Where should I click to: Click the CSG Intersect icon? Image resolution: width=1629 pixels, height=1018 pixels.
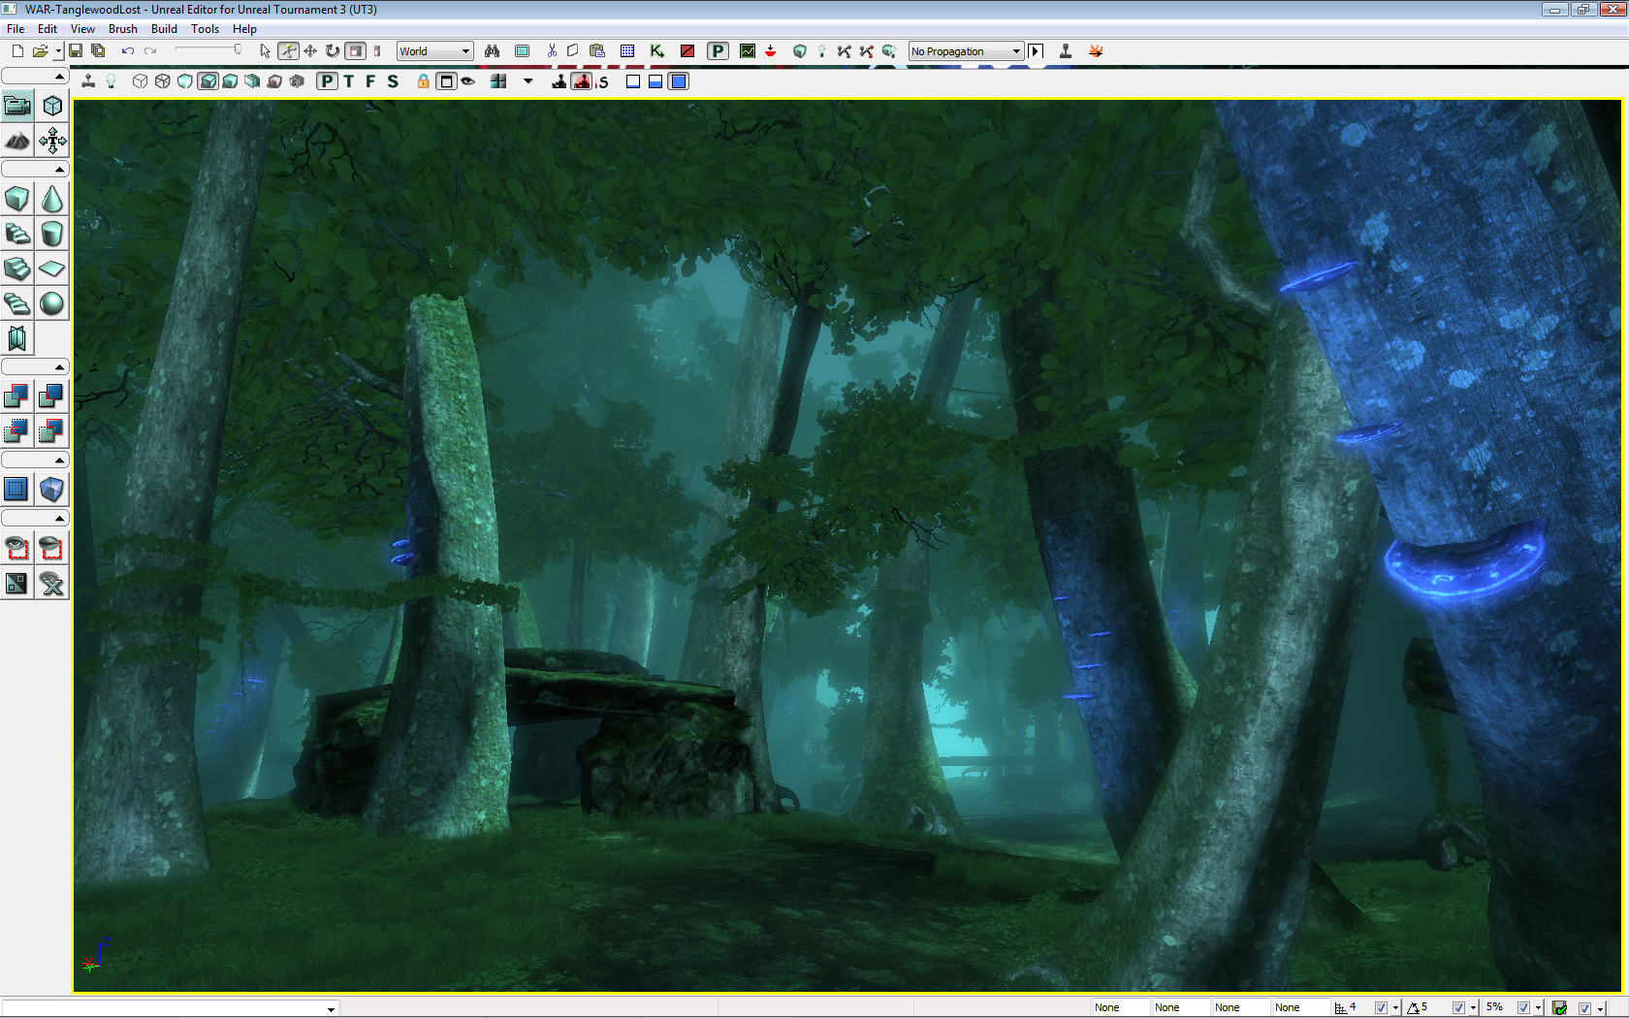point(17,431)
